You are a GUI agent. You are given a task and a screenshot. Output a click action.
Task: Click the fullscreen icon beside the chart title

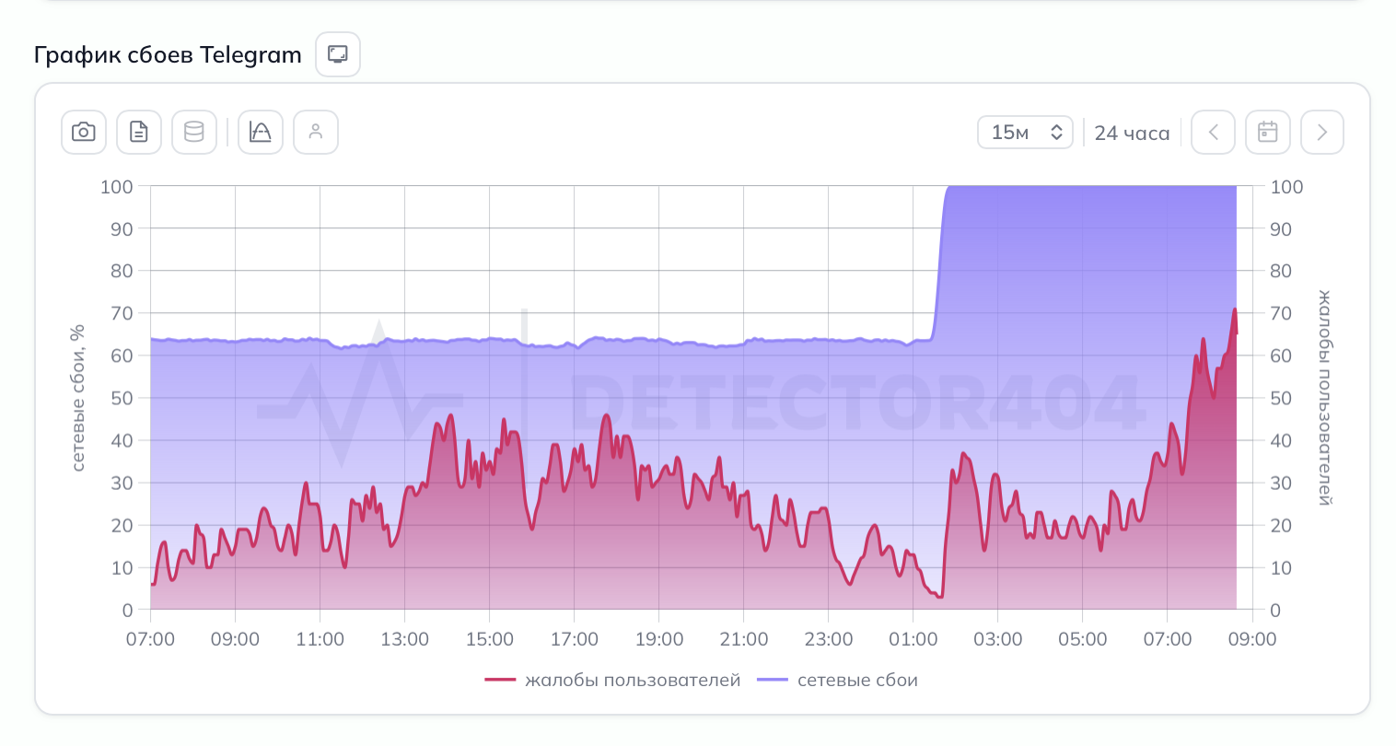[x=338, y=54]
